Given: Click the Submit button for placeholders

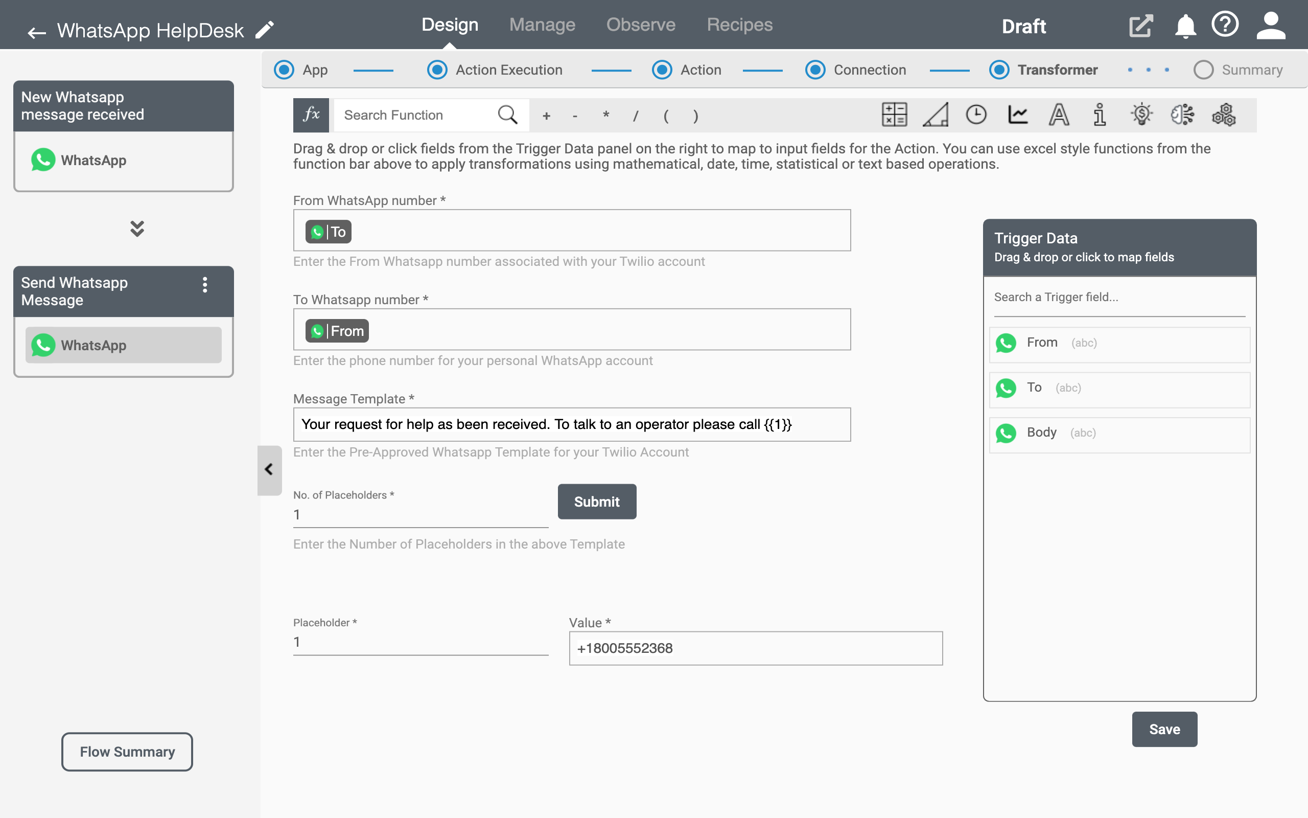Looking at the screenshot, I should [596, 502].
